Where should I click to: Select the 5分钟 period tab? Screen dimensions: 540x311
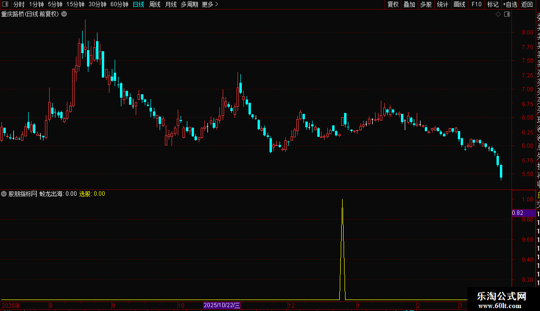tap(55, 4)
